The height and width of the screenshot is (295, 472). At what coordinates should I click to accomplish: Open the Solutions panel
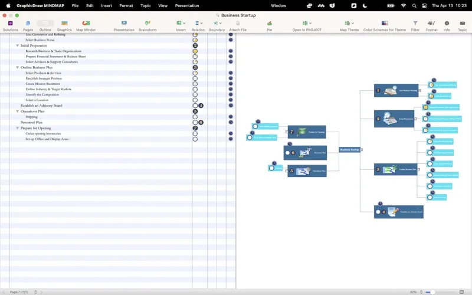10,26
